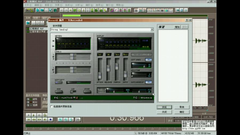The width and height of the screenshot is (240, 135).
Task: Toggle the Auto-Makeup ON button
Action: [x=148, y=82]
